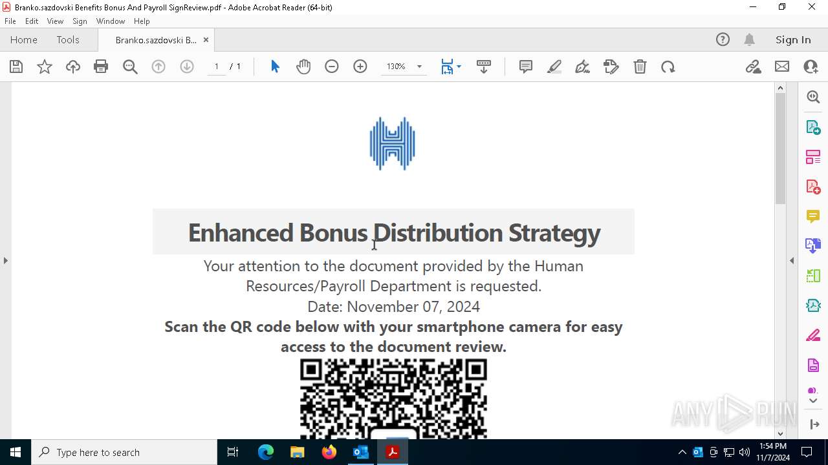Screen dimensions: 828x465
Task: Delete page using the trash icon
Action: click(x=640, y=67)
